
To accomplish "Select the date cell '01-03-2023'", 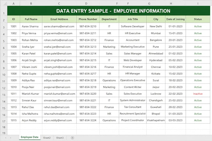I will [176, 114].
